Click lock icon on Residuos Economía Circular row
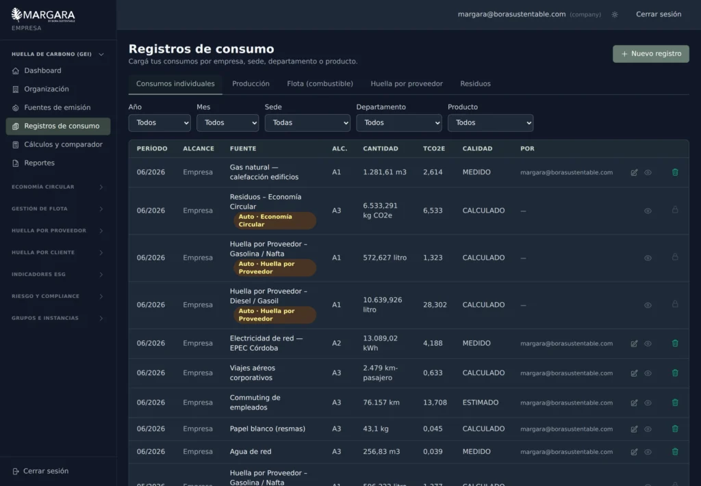This screenshot has height=486, width=701. coord(675,210)
